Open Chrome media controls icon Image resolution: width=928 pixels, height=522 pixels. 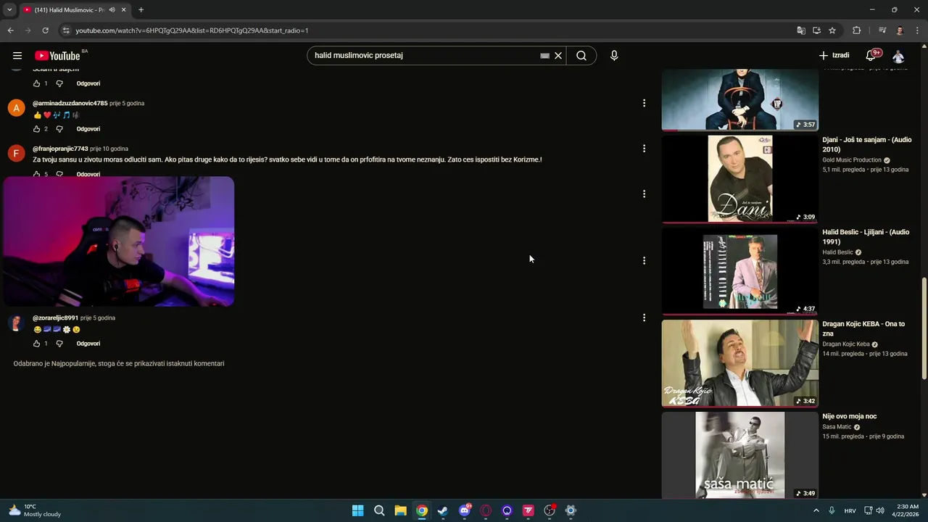click(882, 30)
